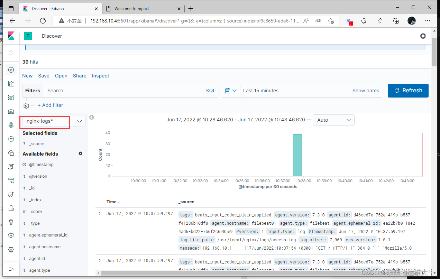The image size is (440, 279).
Task: Open the Logs app icon
Action: coord(11,167)
